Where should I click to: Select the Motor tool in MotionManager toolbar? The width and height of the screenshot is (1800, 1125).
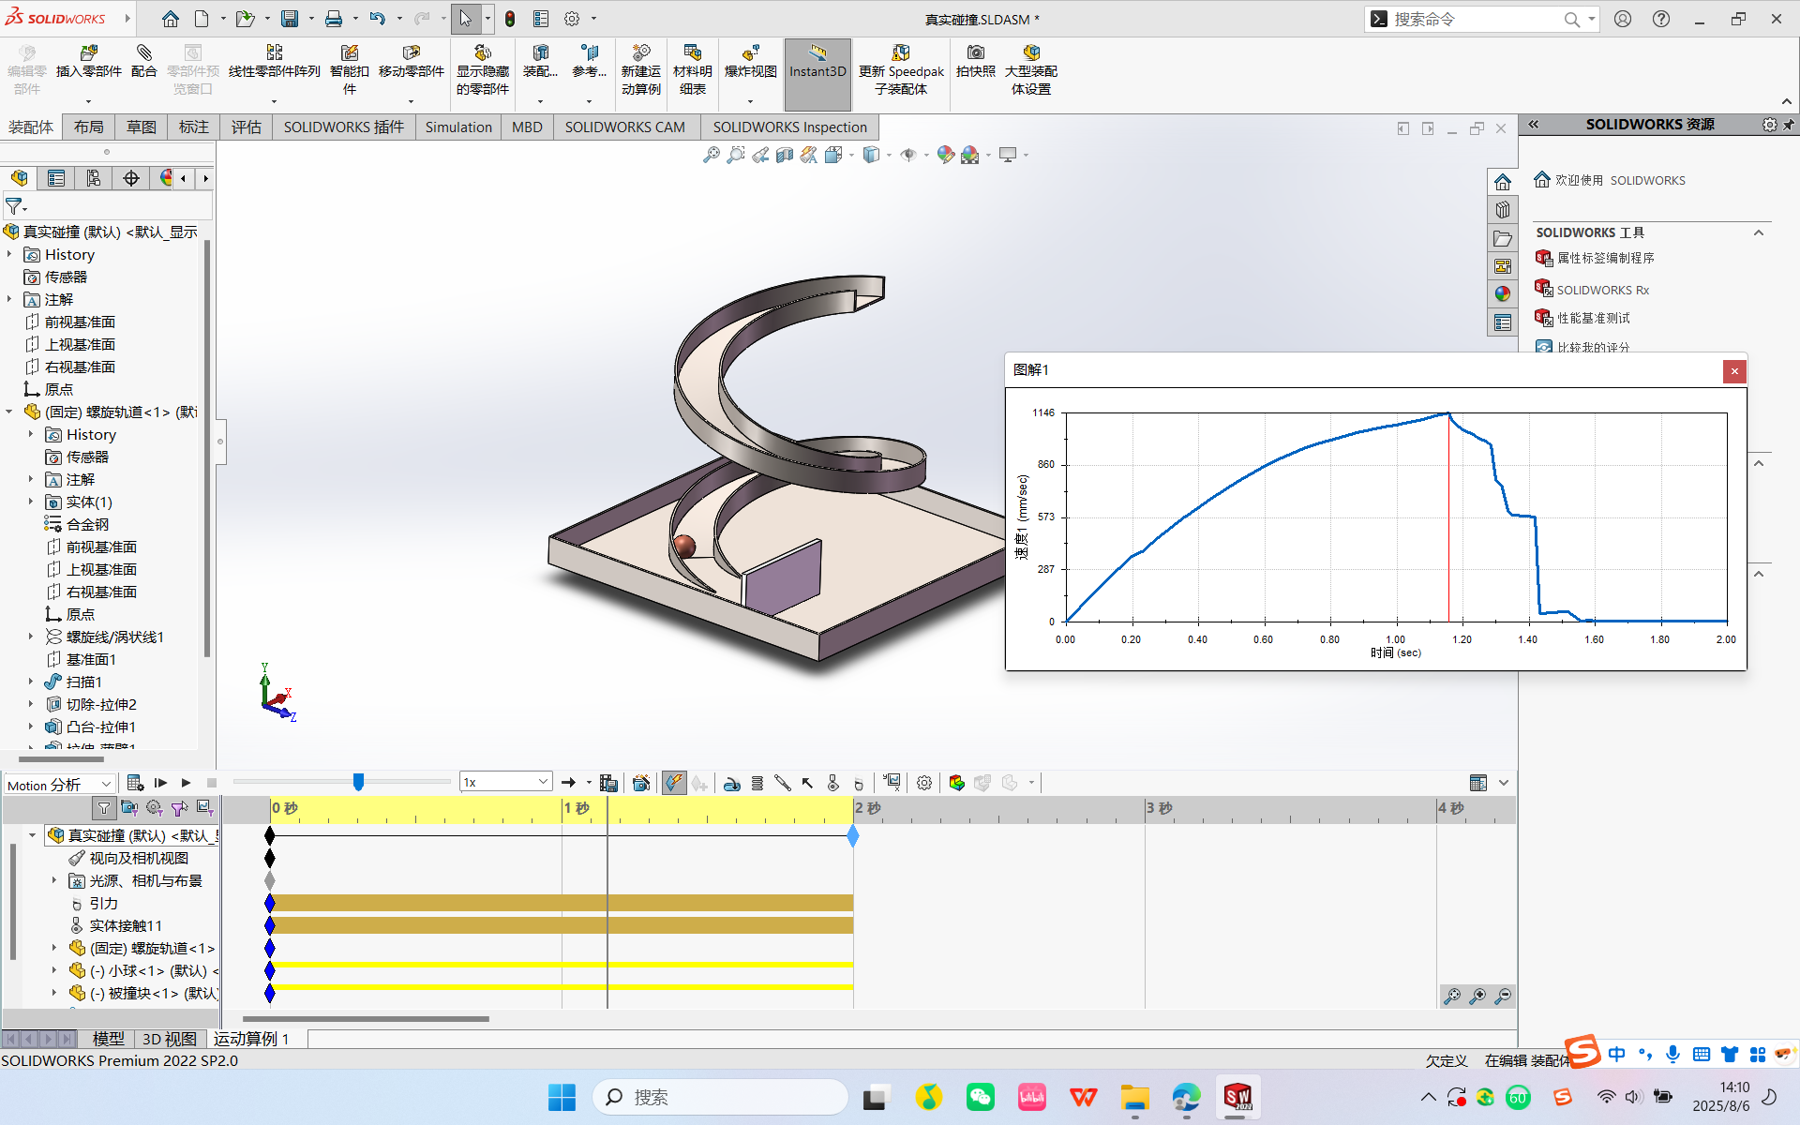point(731,782)
